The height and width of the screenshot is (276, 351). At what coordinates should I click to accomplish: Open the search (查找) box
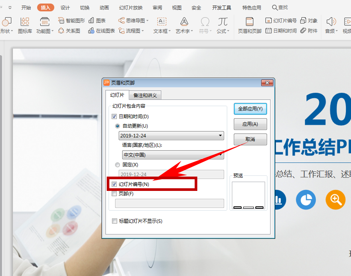(x=280, y=8)
